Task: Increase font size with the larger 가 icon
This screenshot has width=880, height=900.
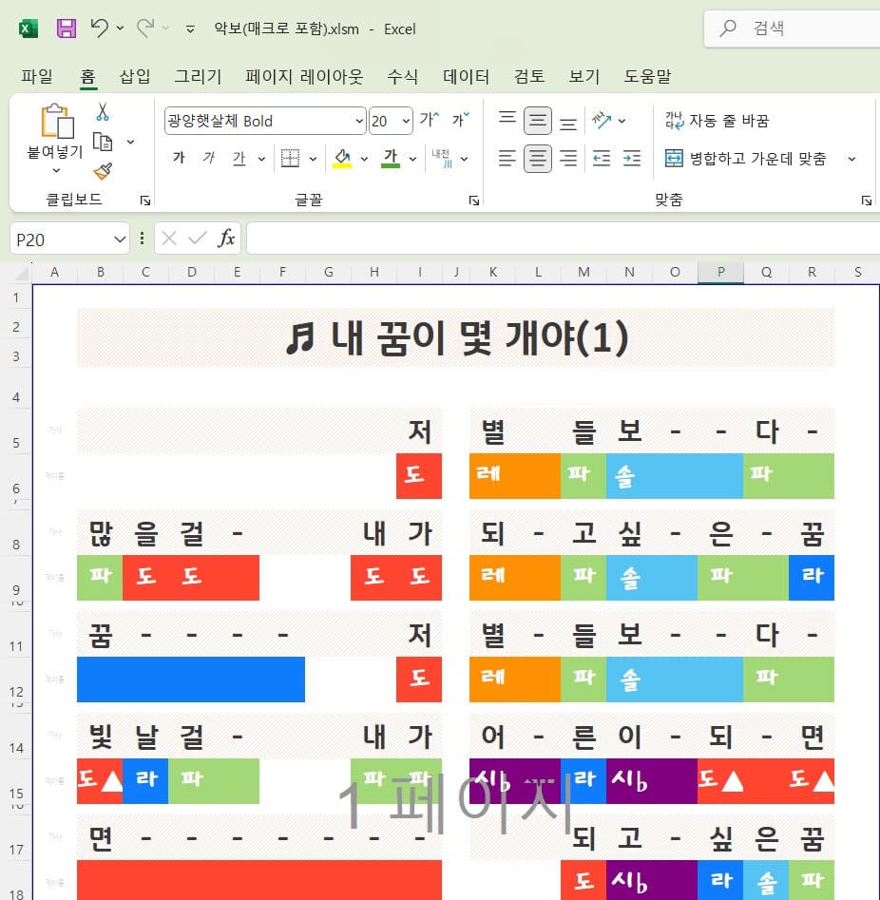Action: (429, 120)
